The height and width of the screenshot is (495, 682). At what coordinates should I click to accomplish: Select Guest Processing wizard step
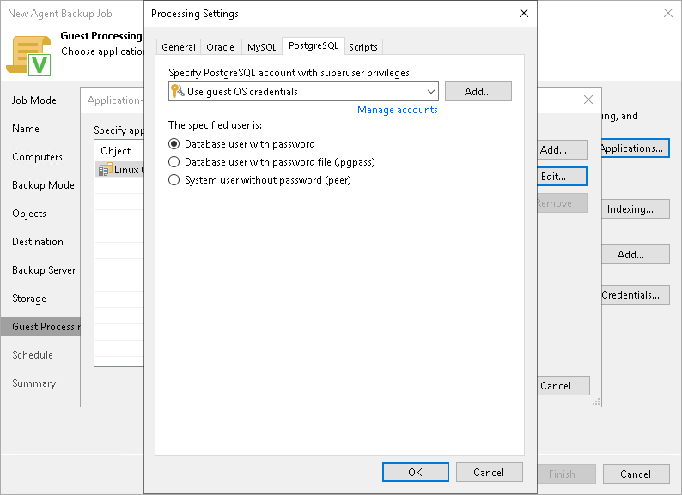click(x=41, y=326)
